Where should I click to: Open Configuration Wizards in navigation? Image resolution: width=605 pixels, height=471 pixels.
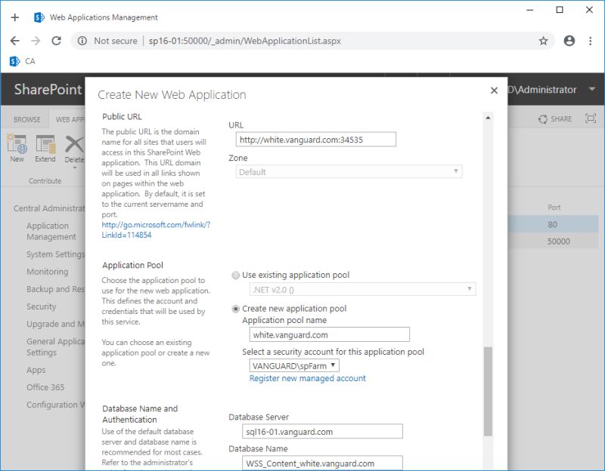pyautogui.click(x=55, y=405)
